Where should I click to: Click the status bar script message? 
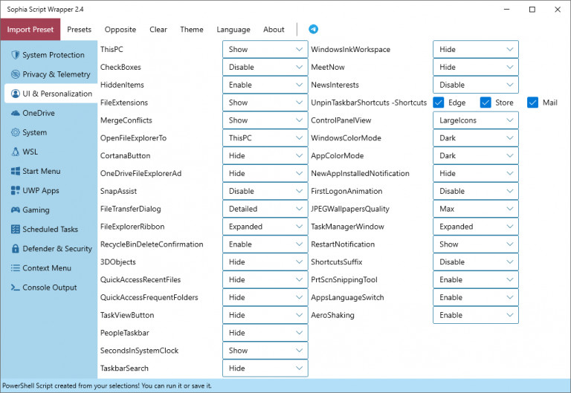(x=107, y=386)
